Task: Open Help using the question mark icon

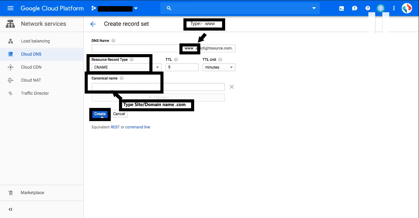Action: coord(367,8)
